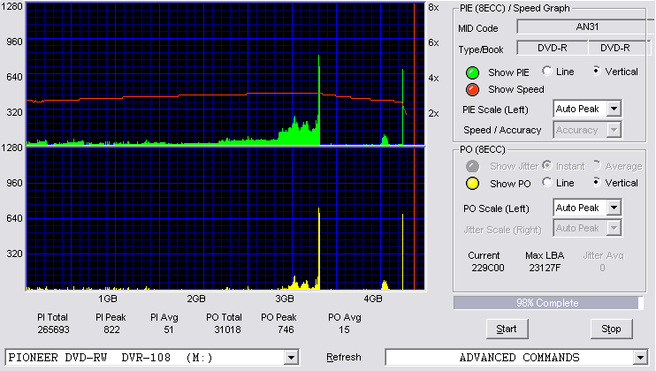Toggle the yellow Show PO indicator
This screenshot has width=656, height=371.
(x=472, y=184)
